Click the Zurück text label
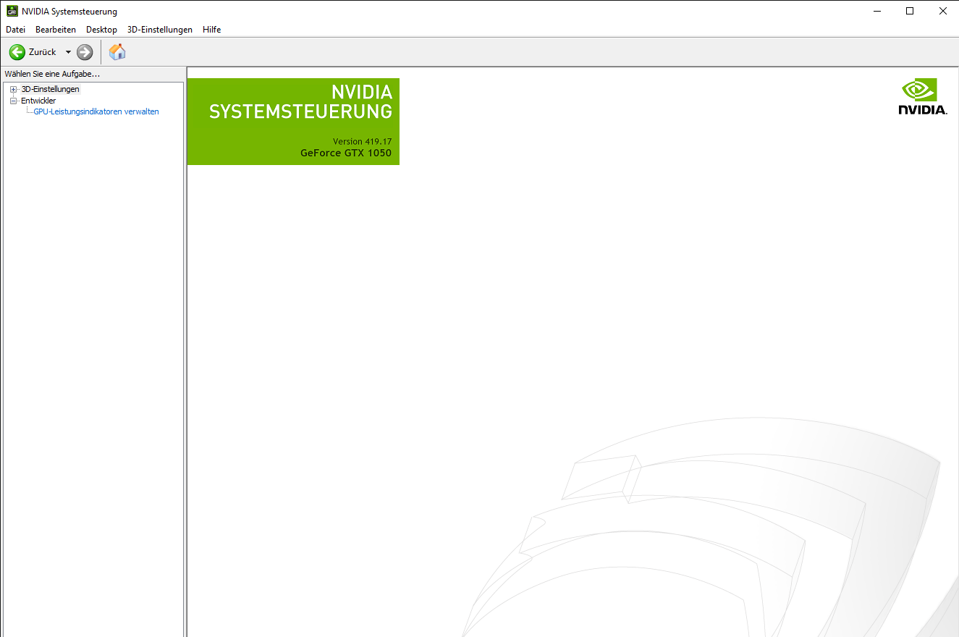 (43, 52)
